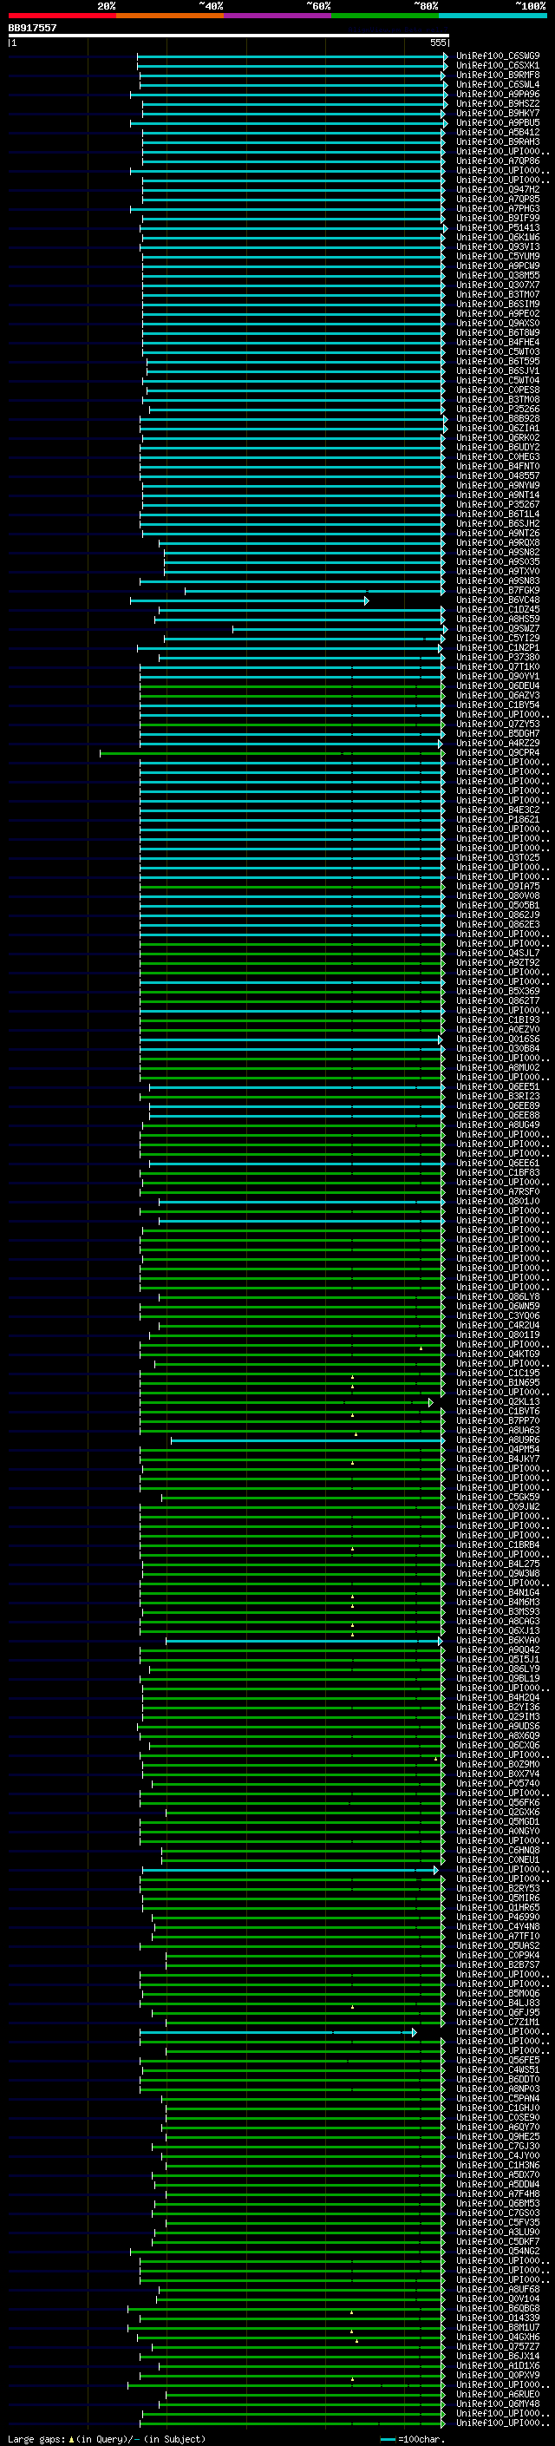The image size is (555, 2446).
Task: Click the cyan ~100% identity legend segment
Action: point(493,16)
